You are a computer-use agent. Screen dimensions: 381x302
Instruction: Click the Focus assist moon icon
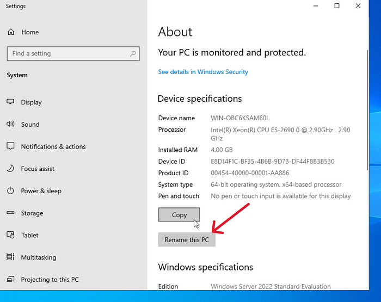(x=10, y=168)
